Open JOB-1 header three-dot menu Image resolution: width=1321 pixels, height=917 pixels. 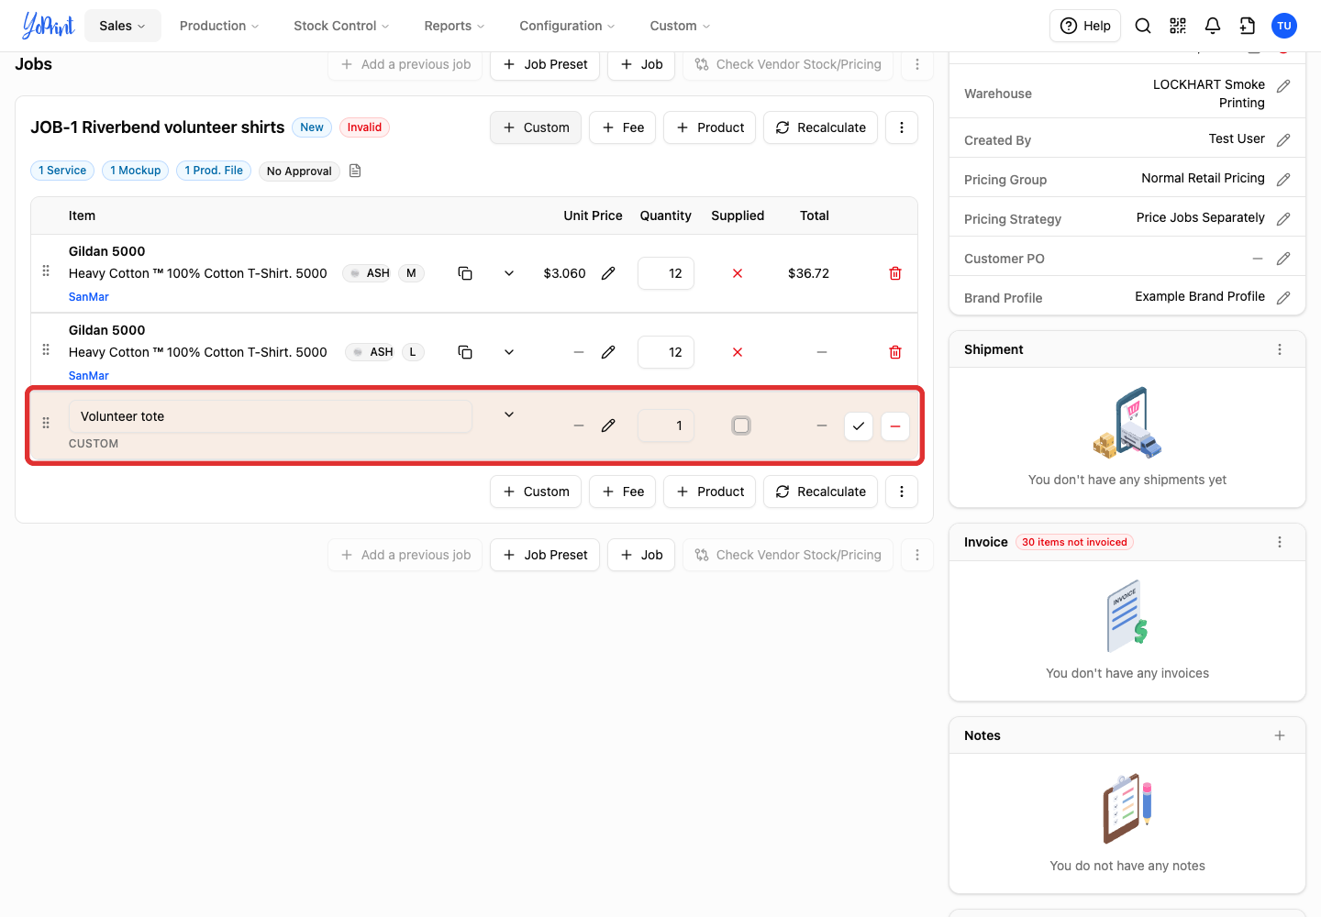click(x=902, y=127)
